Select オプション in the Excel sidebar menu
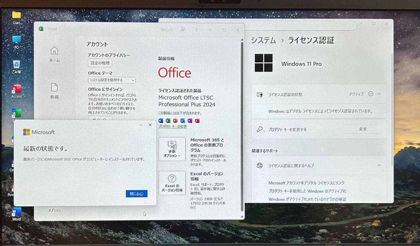 point(55,210)
